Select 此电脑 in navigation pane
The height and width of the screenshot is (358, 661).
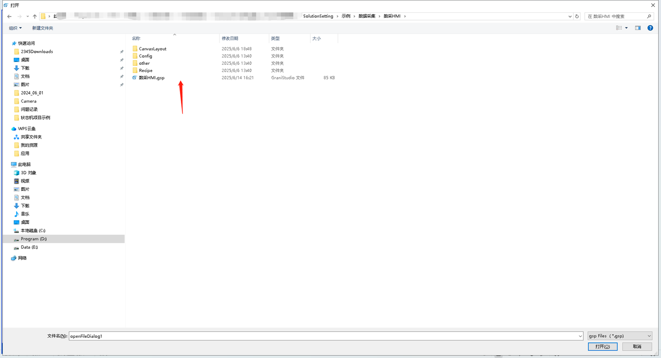coord(24,164)
